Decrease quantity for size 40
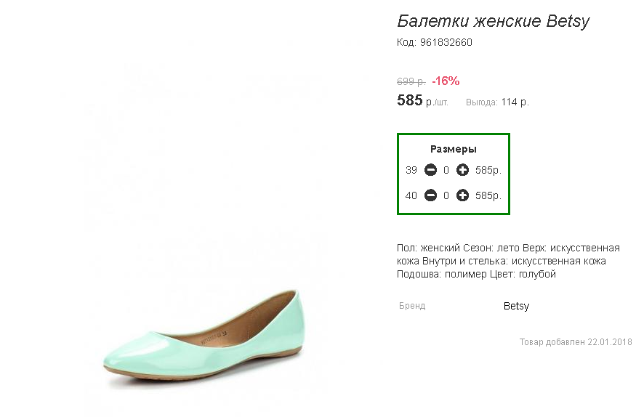Viewport: 636px width, 417px height. (x=430, y=195)
